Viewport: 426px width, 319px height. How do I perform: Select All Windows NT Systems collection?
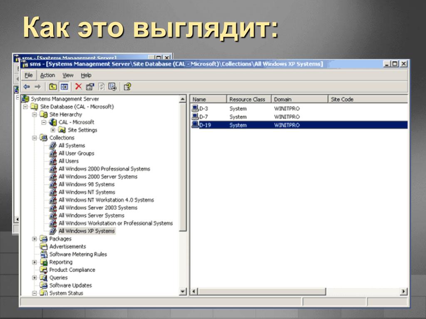(87, 192)
